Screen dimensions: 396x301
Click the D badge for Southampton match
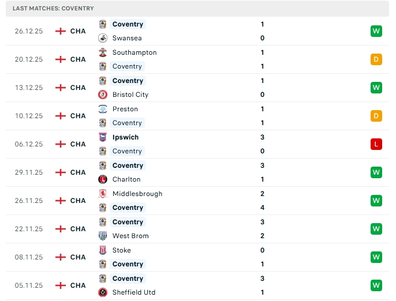(376, 59)
